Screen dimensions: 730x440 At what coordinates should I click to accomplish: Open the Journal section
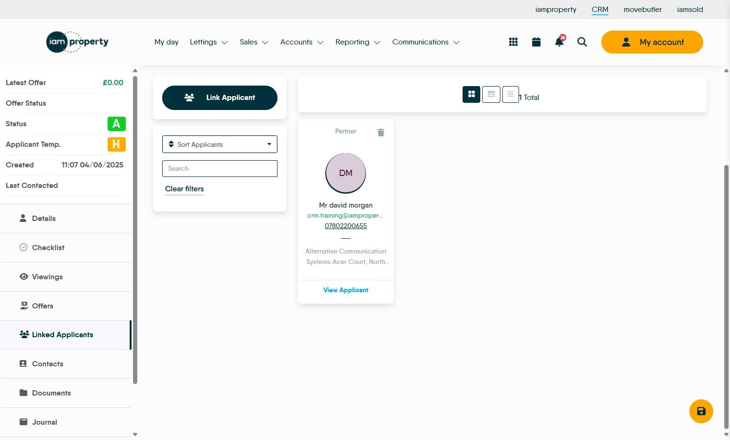tap(66, 422)
